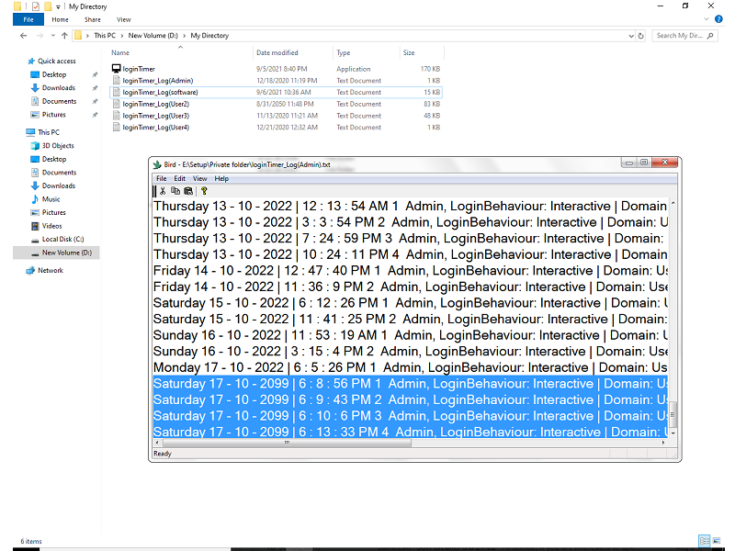Go up one folder level with Up arrow
Screen dimensions: 735x551
coord(64,36)
